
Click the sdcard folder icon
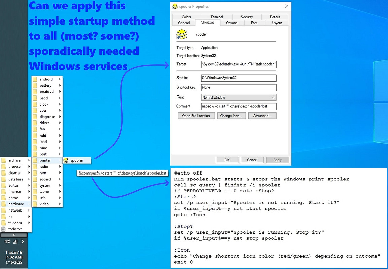tap(35, 179)
